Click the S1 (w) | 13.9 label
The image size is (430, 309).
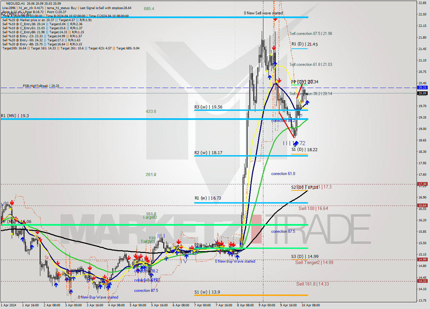(207, 292)
